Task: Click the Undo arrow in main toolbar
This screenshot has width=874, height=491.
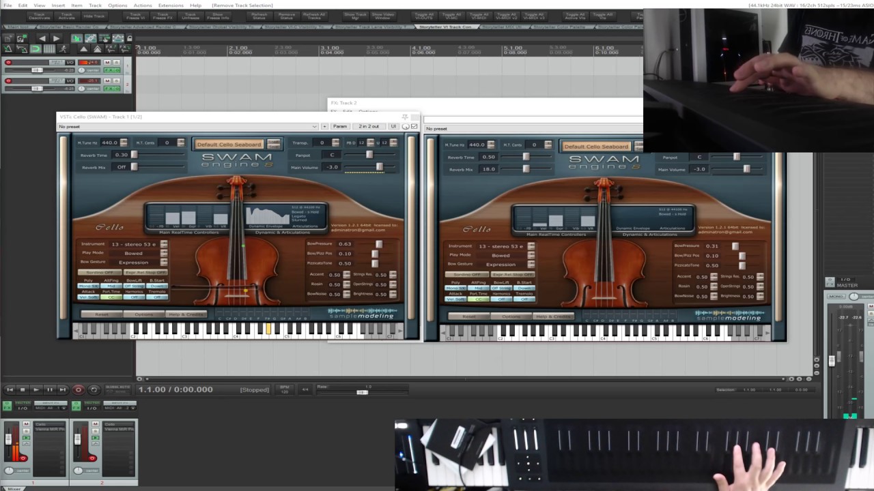Action: click(x=42, y=39)
